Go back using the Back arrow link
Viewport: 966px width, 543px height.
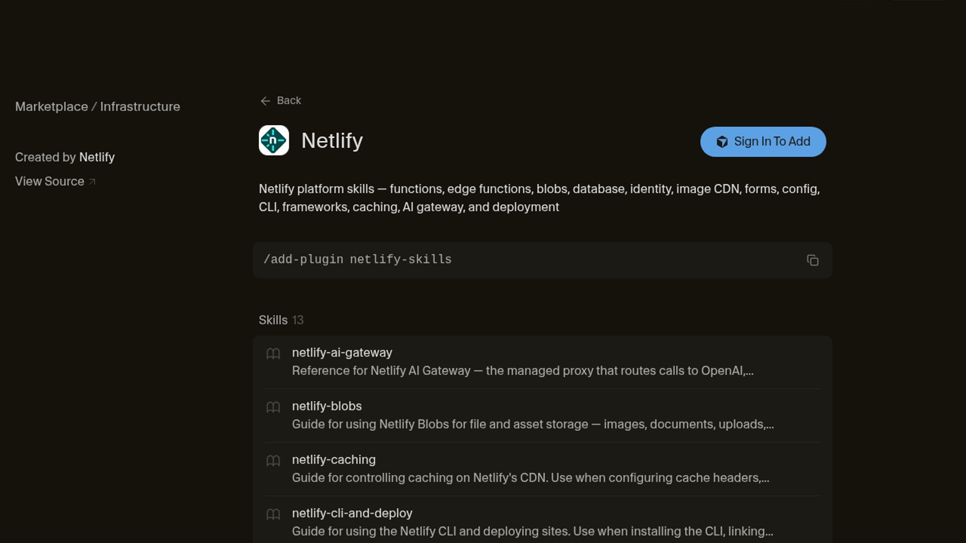(281, 101)
